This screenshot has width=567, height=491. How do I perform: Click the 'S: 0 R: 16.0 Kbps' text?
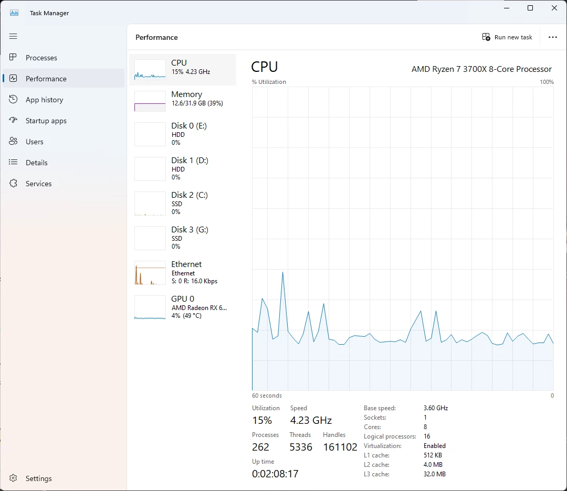(194, 281)
